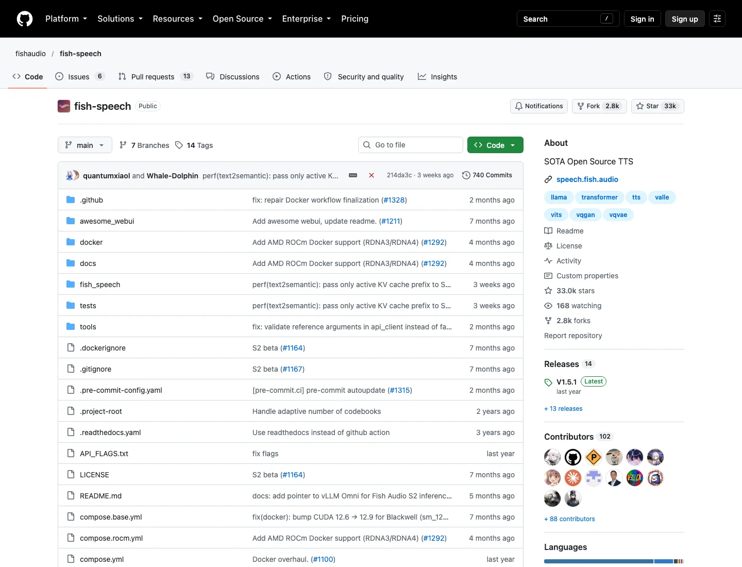742x567 pixels.
Task: Open the Insights tab
Action: click(437, 76)
